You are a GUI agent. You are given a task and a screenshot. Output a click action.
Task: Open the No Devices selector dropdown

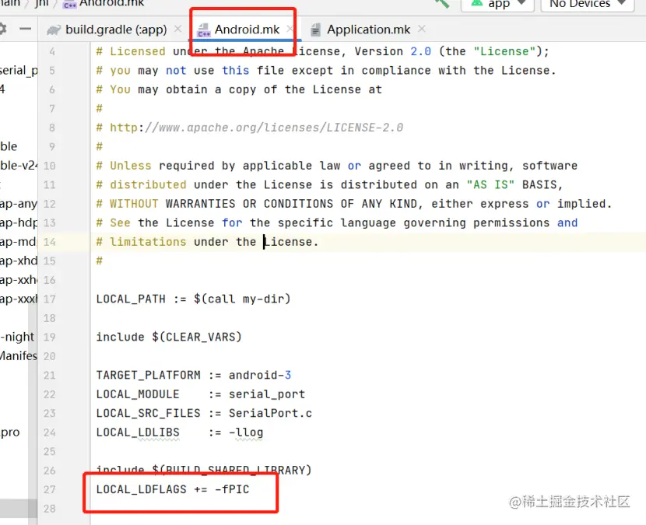pos(587,4)
